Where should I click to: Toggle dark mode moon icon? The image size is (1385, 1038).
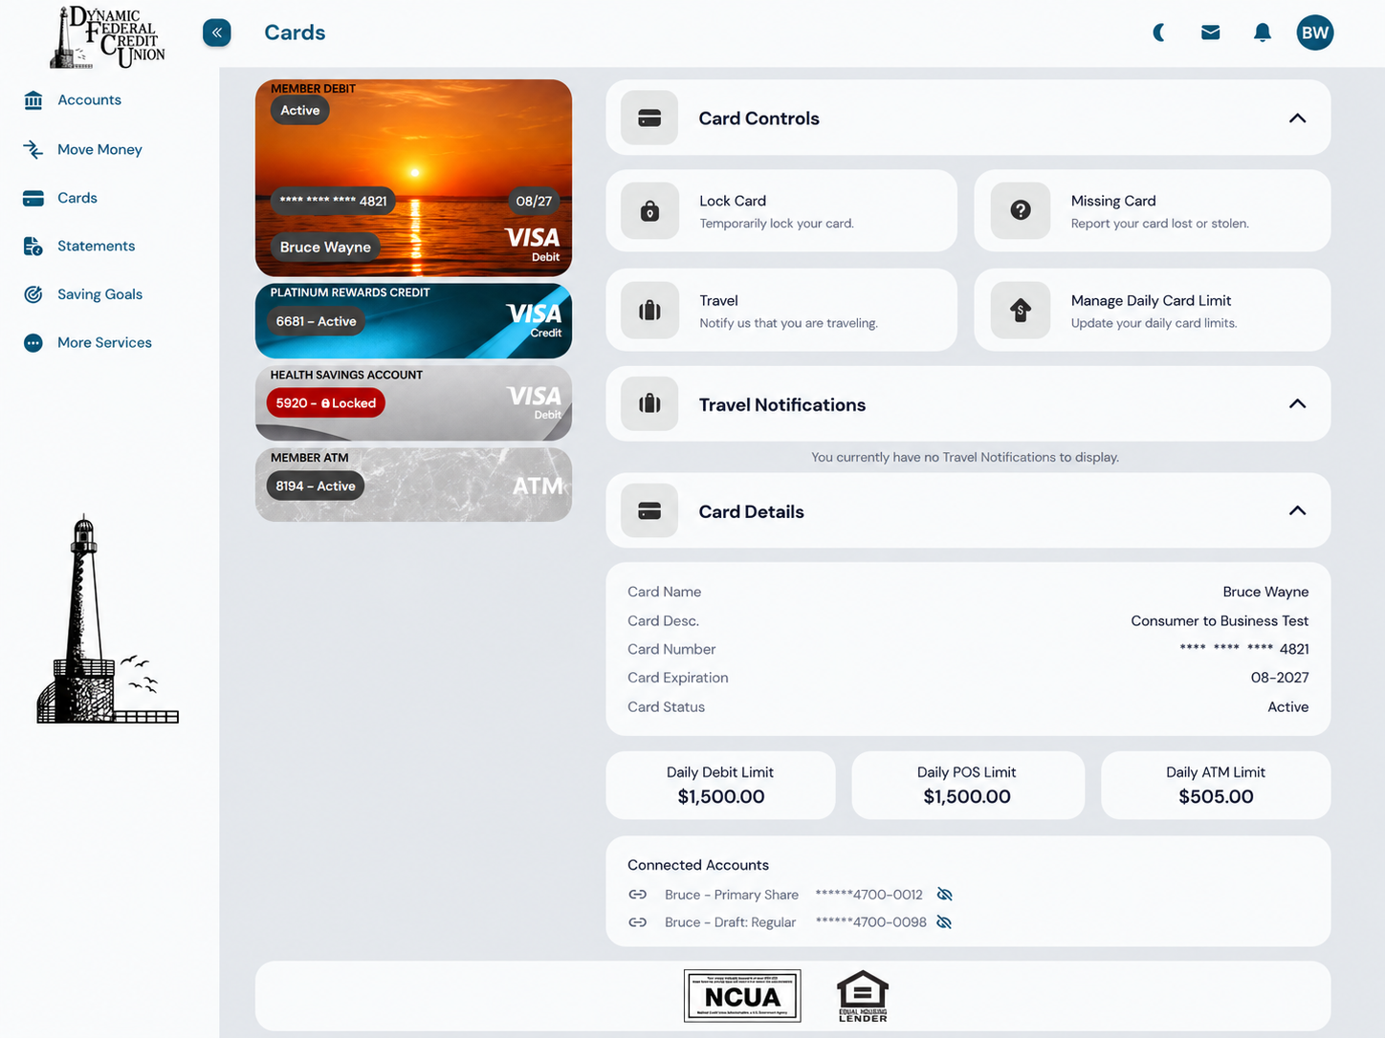tap(1158, 32)
